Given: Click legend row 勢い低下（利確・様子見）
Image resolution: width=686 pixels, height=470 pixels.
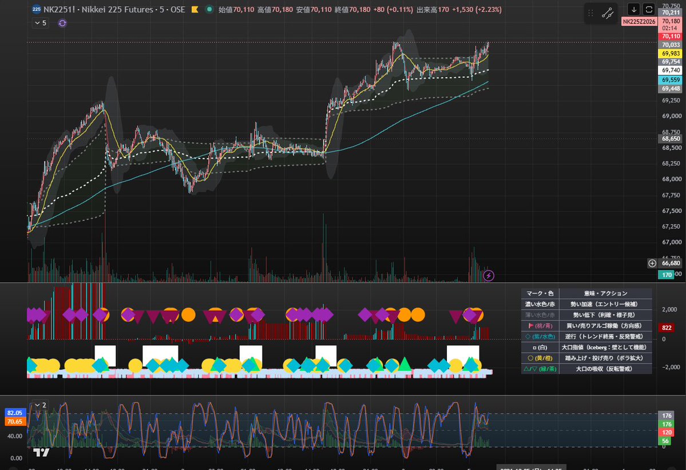Looking at the screenshot, I should tap(605, 315).
